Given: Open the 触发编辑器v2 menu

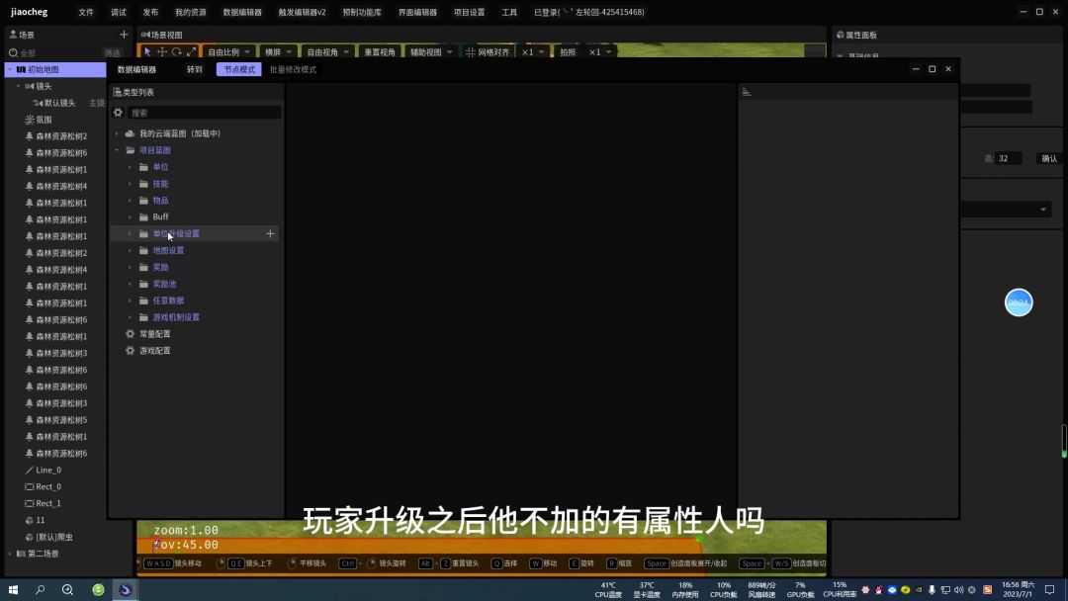Looking at the screenshot, I should coord(302,12).
